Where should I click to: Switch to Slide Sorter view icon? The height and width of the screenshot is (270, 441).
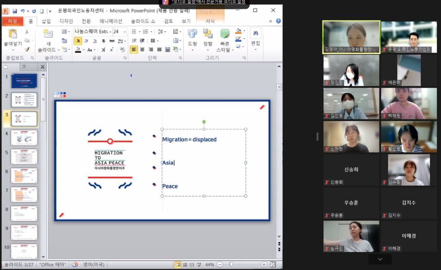185,265
